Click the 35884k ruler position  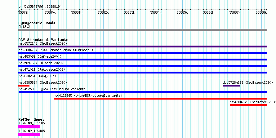pos(156,12)
